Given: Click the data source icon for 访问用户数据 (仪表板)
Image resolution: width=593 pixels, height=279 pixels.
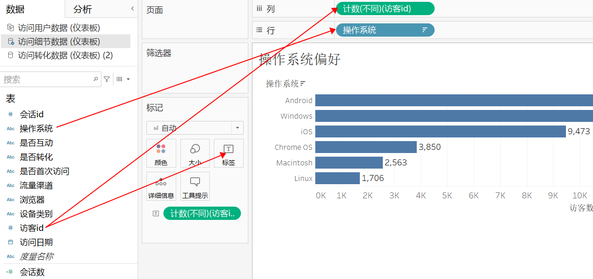Looking at the screenshot, I should click(11, 27).
